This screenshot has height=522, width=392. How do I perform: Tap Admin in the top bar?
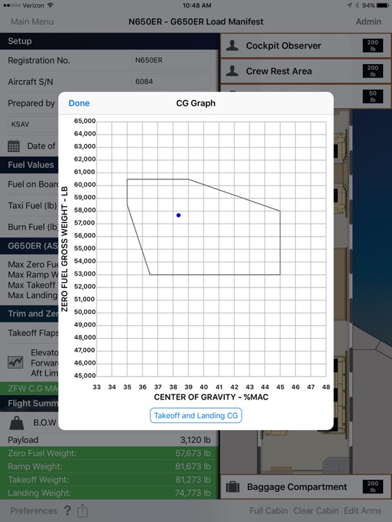(368, 22)
